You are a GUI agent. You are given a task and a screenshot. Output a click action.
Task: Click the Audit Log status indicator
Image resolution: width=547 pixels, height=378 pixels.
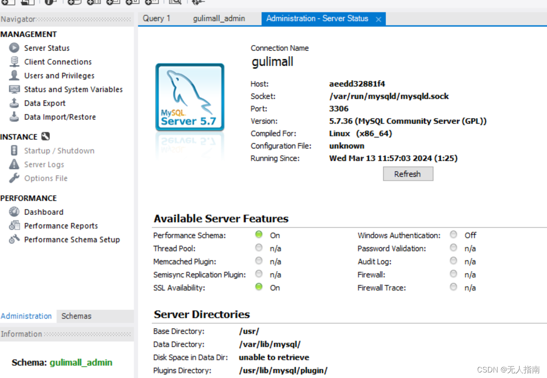[x=453, y=260]
